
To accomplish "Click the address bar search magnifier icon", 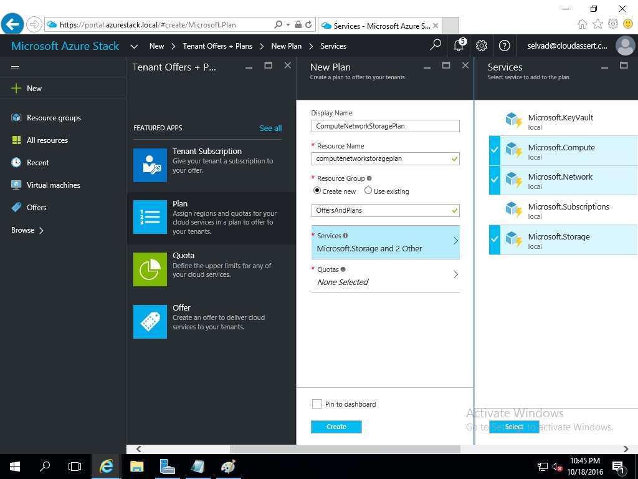I will tap(279, 24).
